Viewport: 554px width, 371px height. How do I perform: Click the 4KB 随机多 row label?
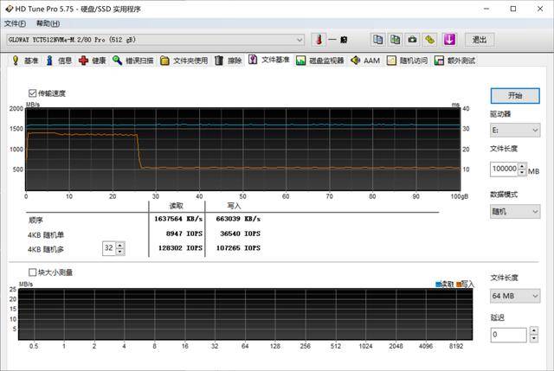click(x=46, y=250)
